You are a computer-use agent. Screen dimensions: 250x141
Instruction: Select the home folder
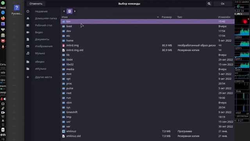point(148,41)
